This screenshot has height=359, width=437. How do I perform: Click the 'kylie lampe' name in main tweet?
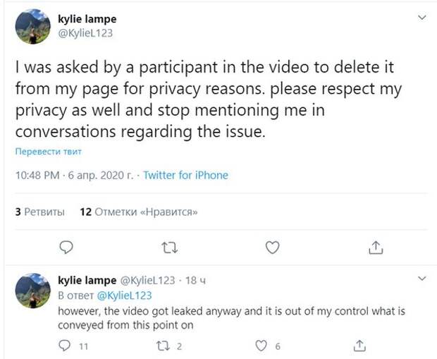pyautogui.click(x=87, y=19)
